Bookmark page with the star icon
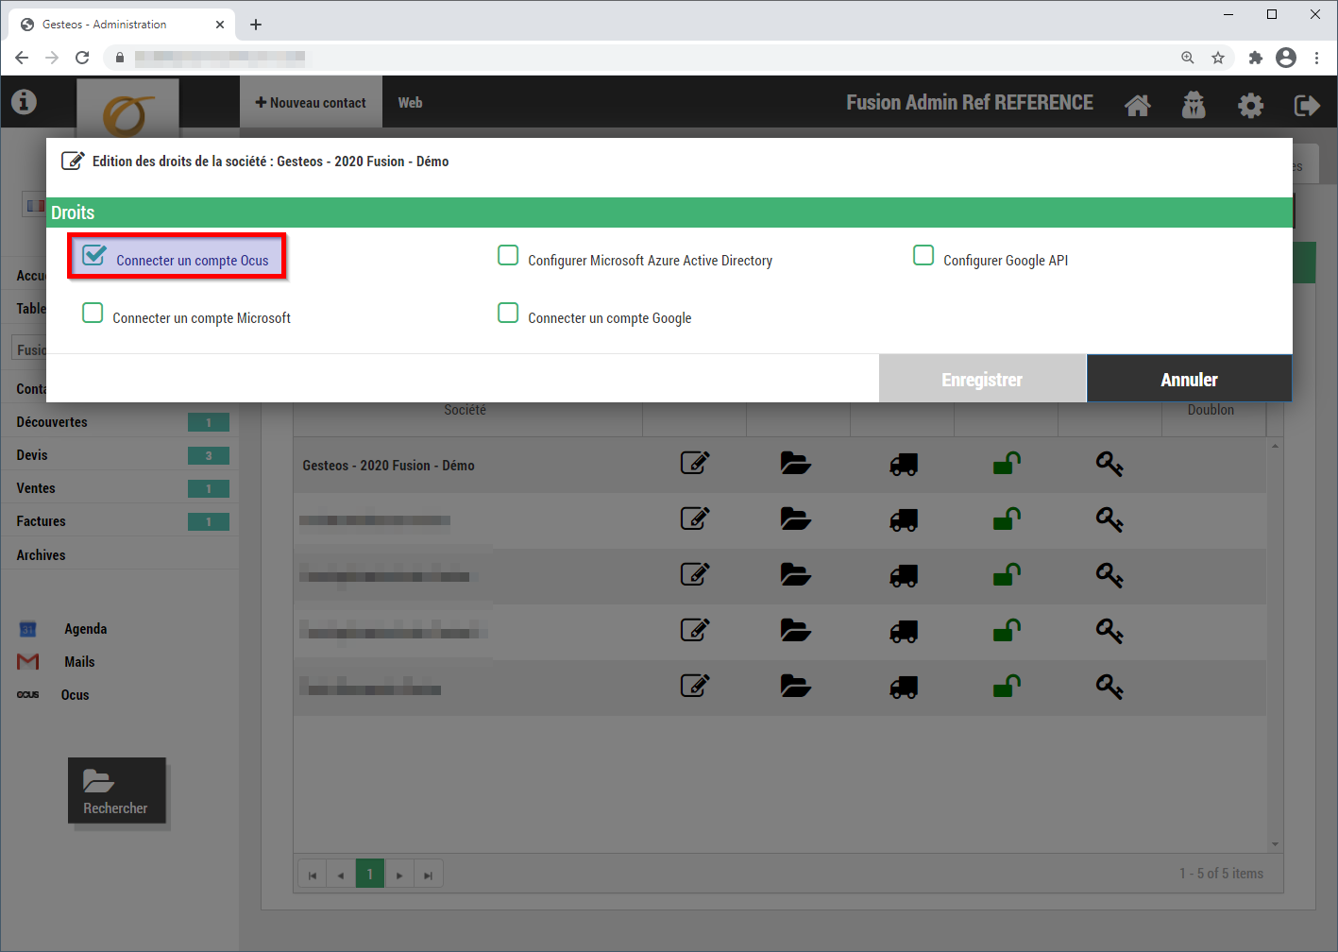1338x952 pixels. [1218, 58]
